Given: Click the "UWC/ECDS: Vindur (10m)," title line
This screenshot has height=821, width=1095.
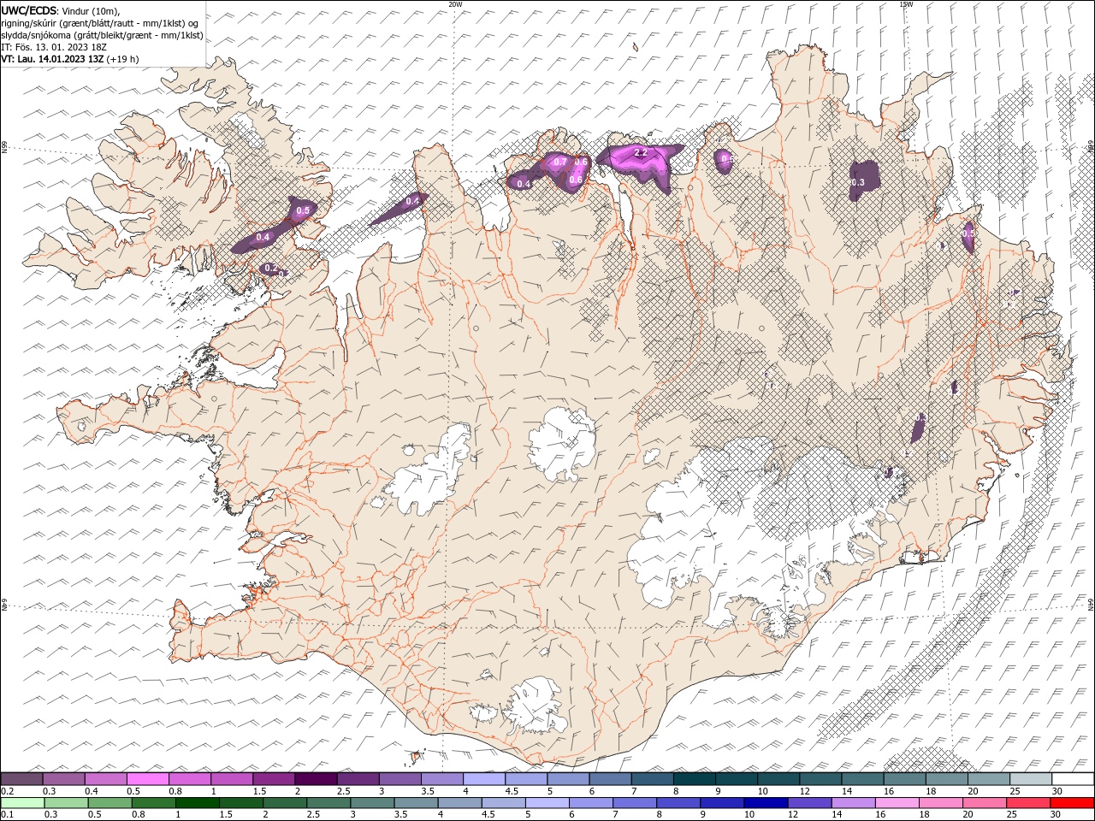Looking at the screenshot, I should coord(61,10).
